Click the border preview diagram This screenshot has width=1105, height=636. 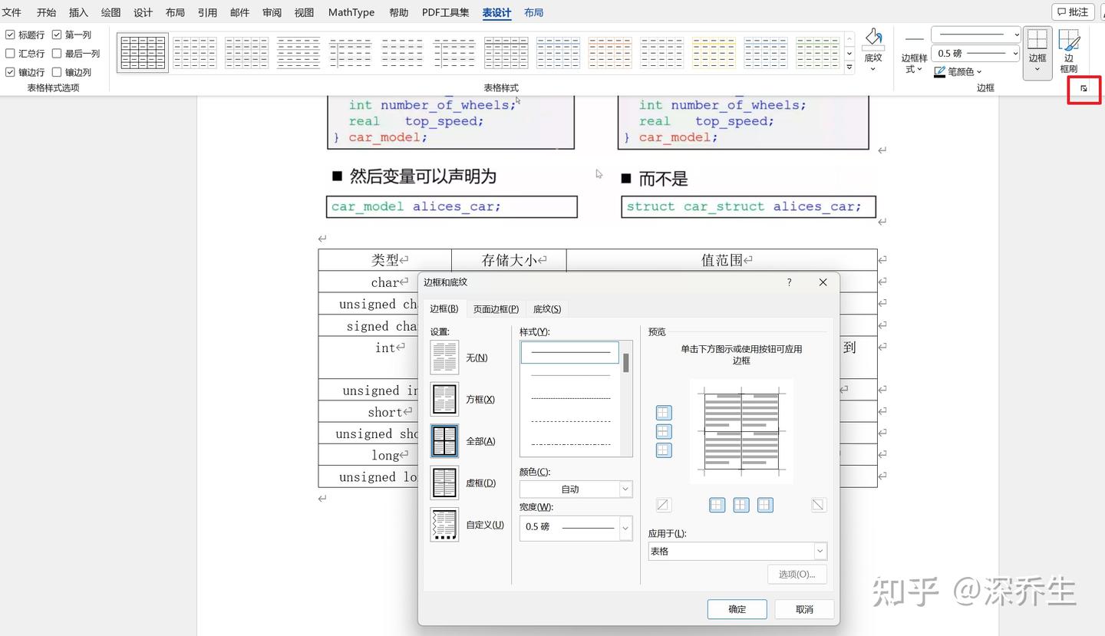click(x=741, y=431)
